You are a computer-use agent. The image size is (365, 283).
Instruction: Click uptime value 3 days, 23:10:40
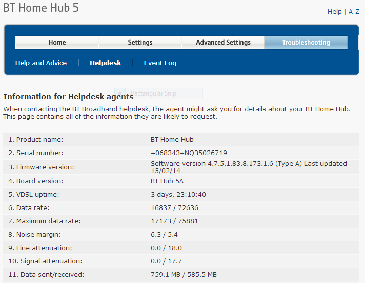[178, 194]
